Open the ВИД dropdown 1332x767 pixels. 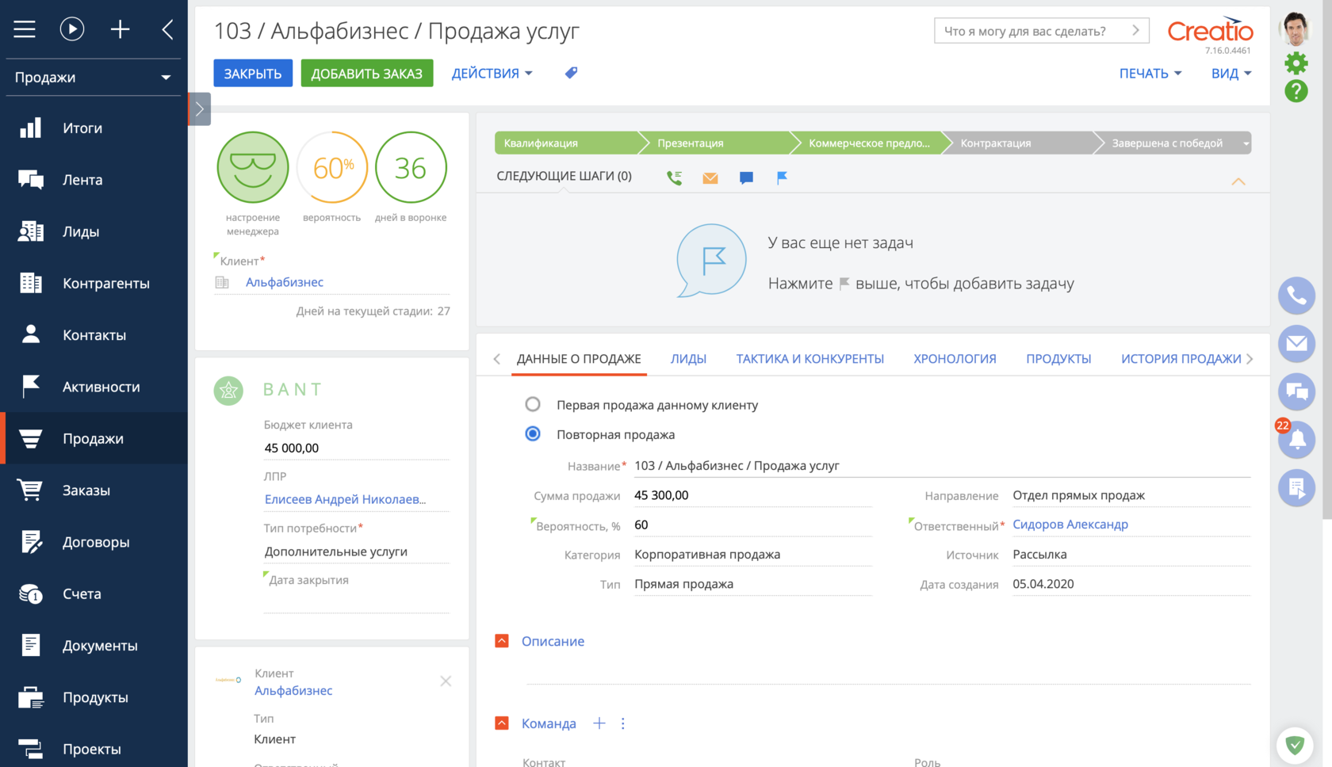(1231, 73)
